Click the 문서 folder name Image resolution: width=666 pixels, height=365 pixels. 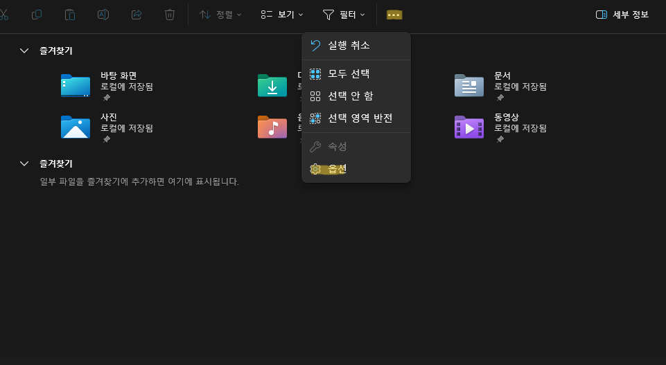coord(502,75)
